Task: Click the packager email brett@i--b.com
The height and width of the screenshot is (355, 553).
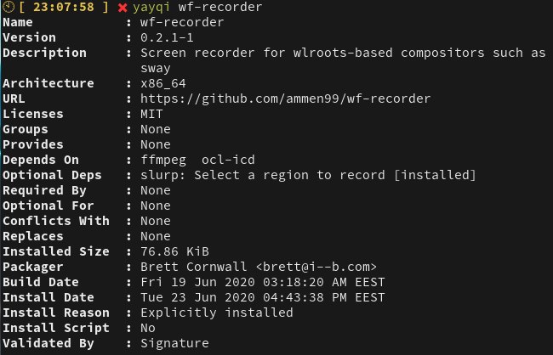Action: coord(316,267)
